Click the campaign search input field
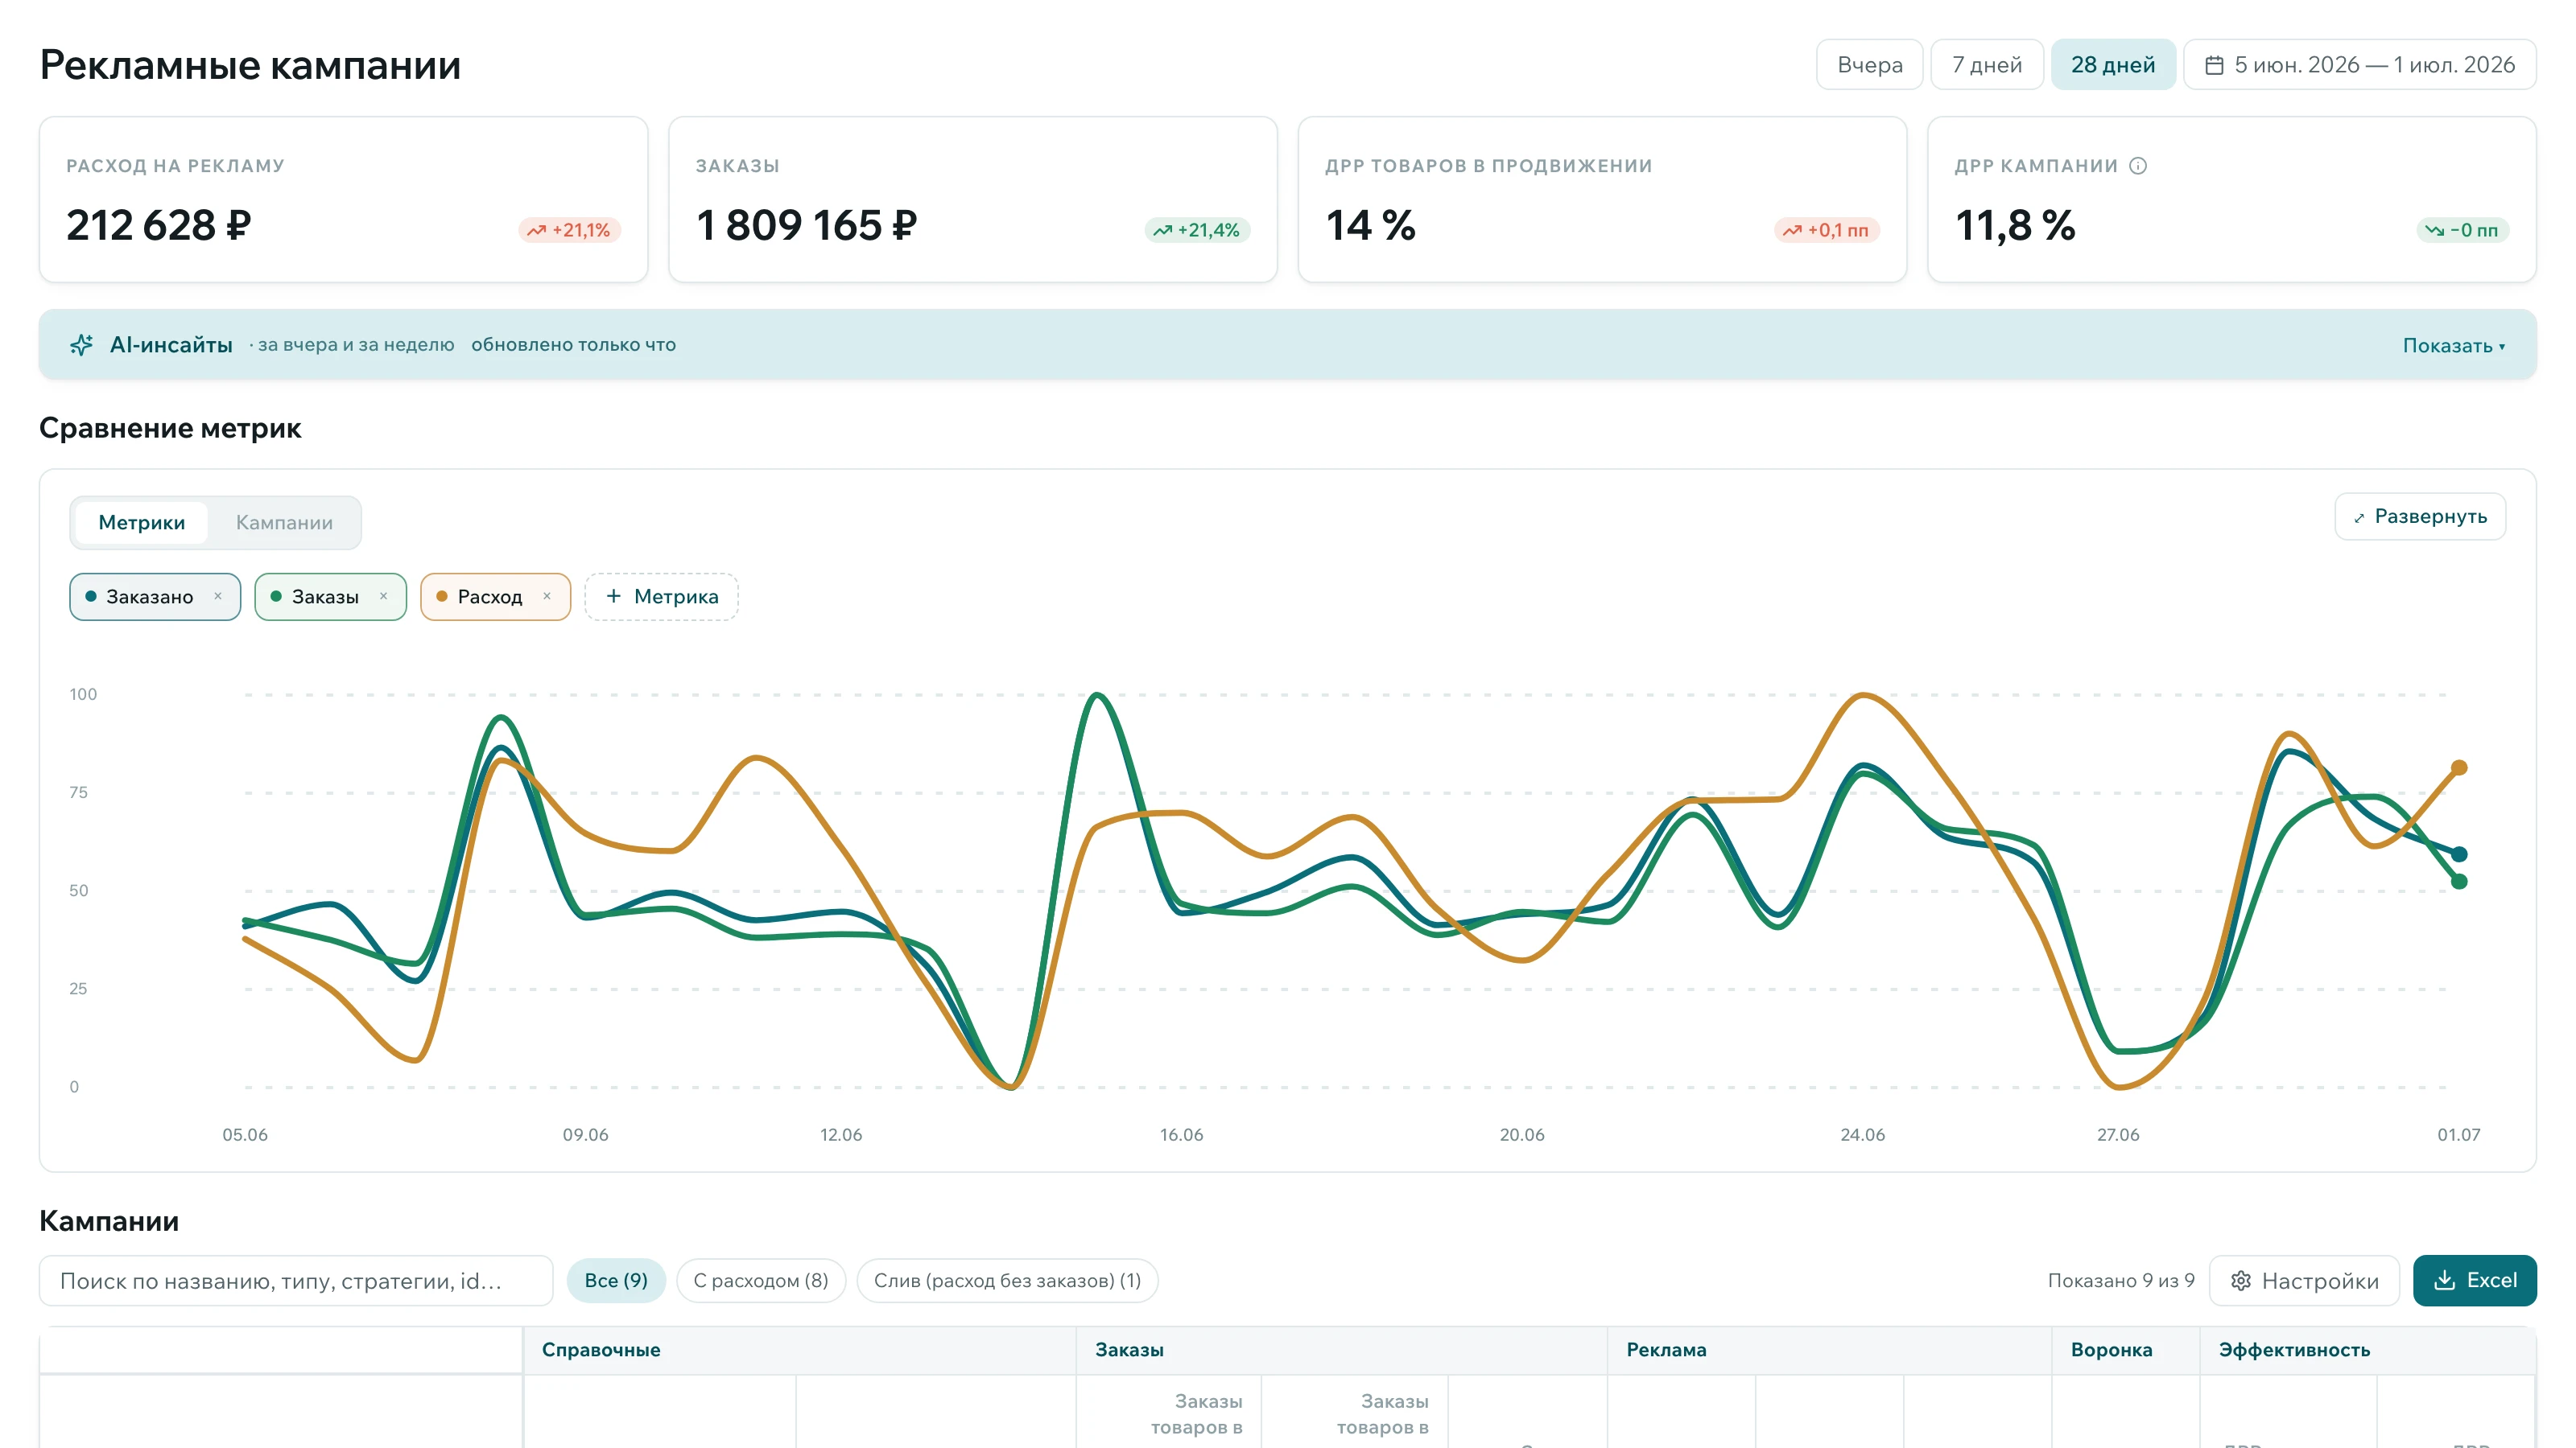Screen dimensions: 2576x1448 click(x=295, y=1281)
